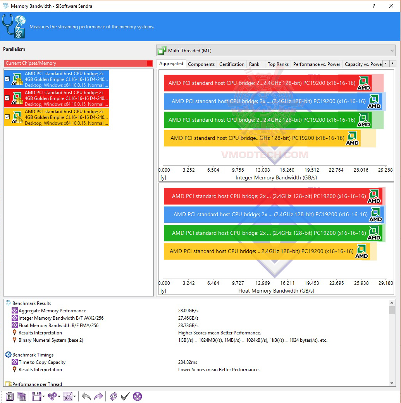
Task: Click the AMD logo on yellow float bar
Action: [361, 251]
